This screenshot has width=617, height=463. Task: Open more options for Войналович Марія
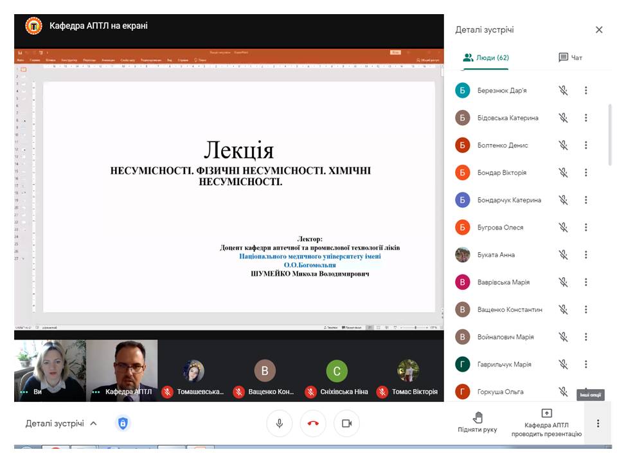[586, 336]
